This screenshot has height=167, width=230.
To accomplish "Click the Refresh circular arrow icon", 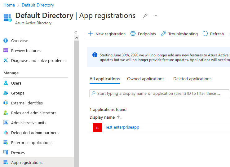I will [x=205, y=33].
